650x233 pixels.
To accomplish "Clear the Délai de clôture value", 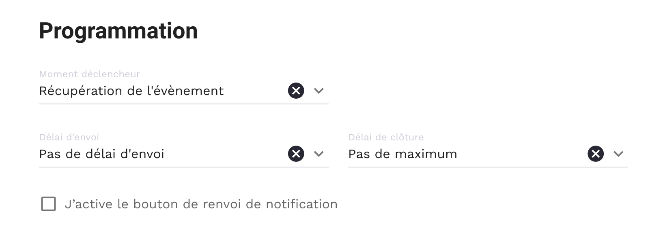I will [x=595, y=154].
